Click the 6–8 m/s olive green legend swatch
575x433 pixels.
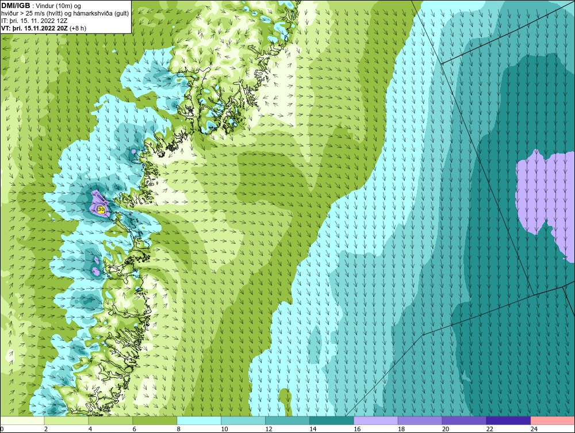(155, 420)
